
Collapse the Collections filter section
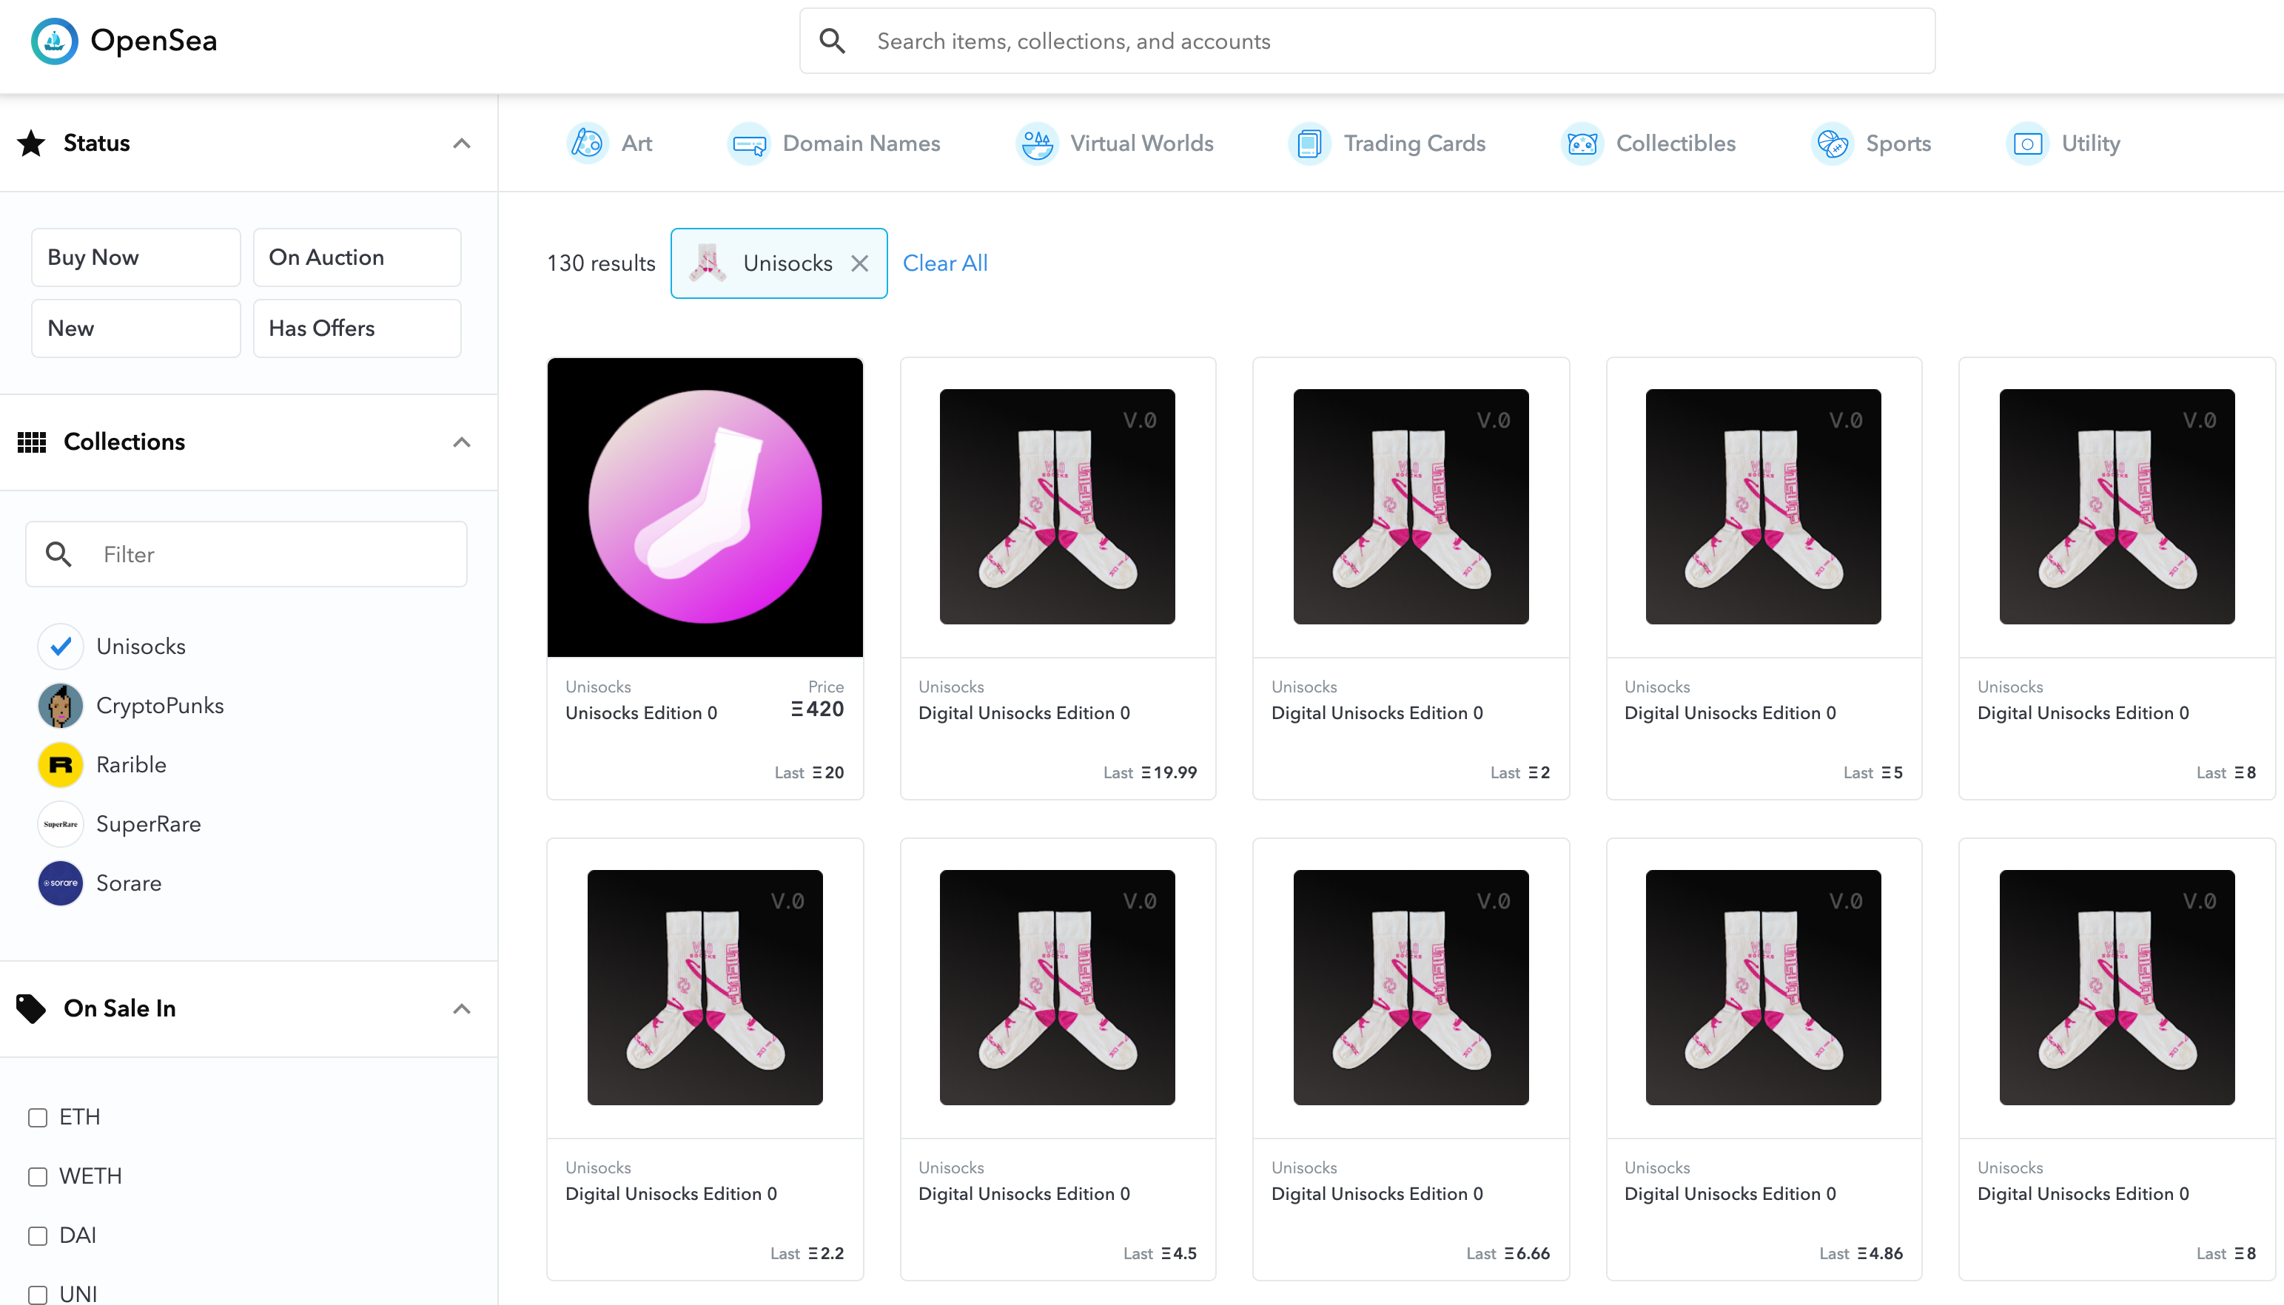pyautogui.click(x=462, y=442)
